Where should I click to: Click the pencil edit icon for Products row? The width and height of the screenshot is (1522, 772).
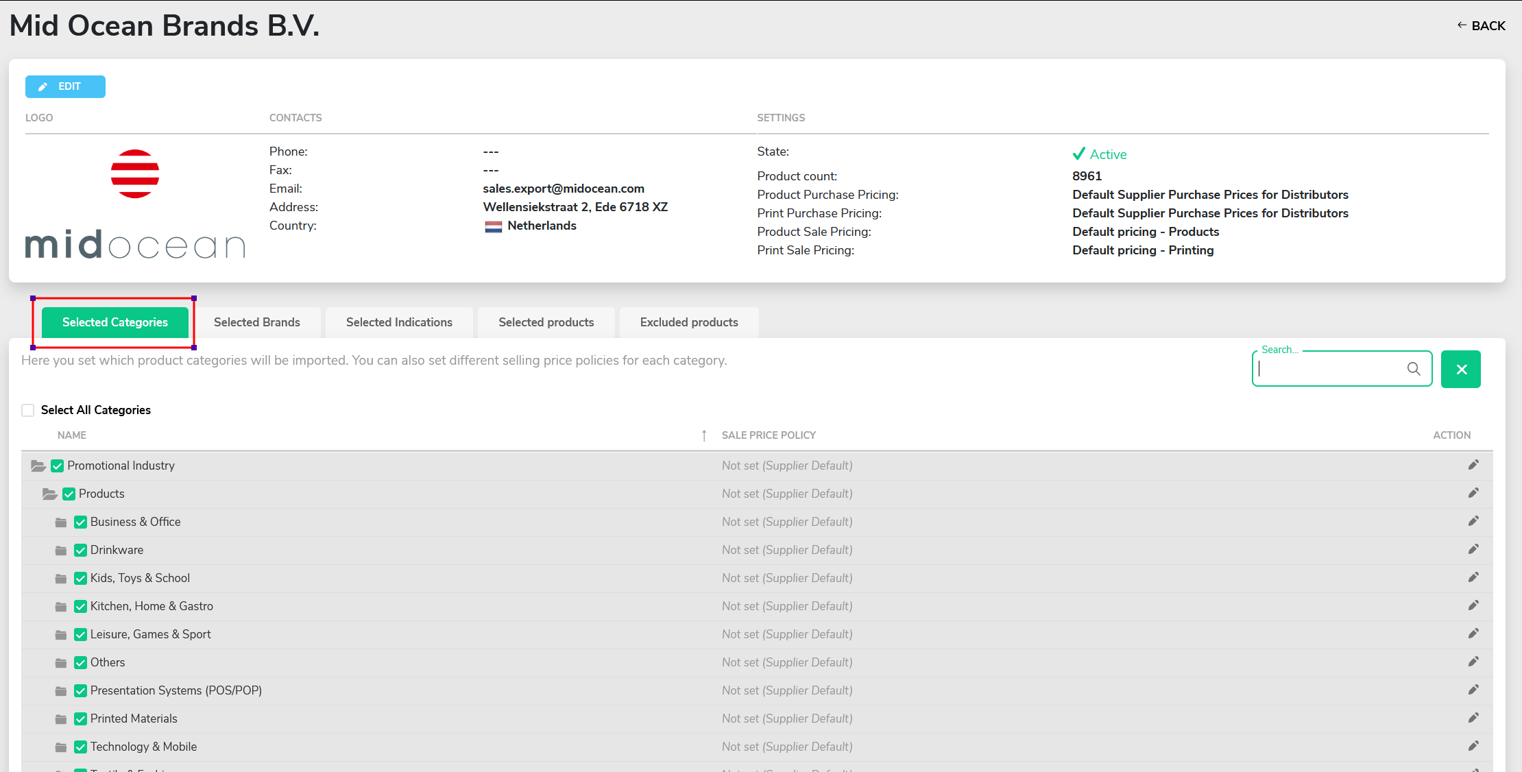(1473, 493)
